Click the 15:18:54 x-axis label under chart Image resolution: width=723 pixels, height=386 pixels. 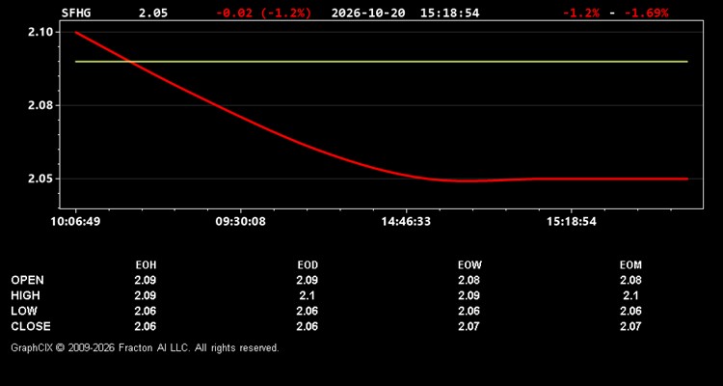click(572, 222)
